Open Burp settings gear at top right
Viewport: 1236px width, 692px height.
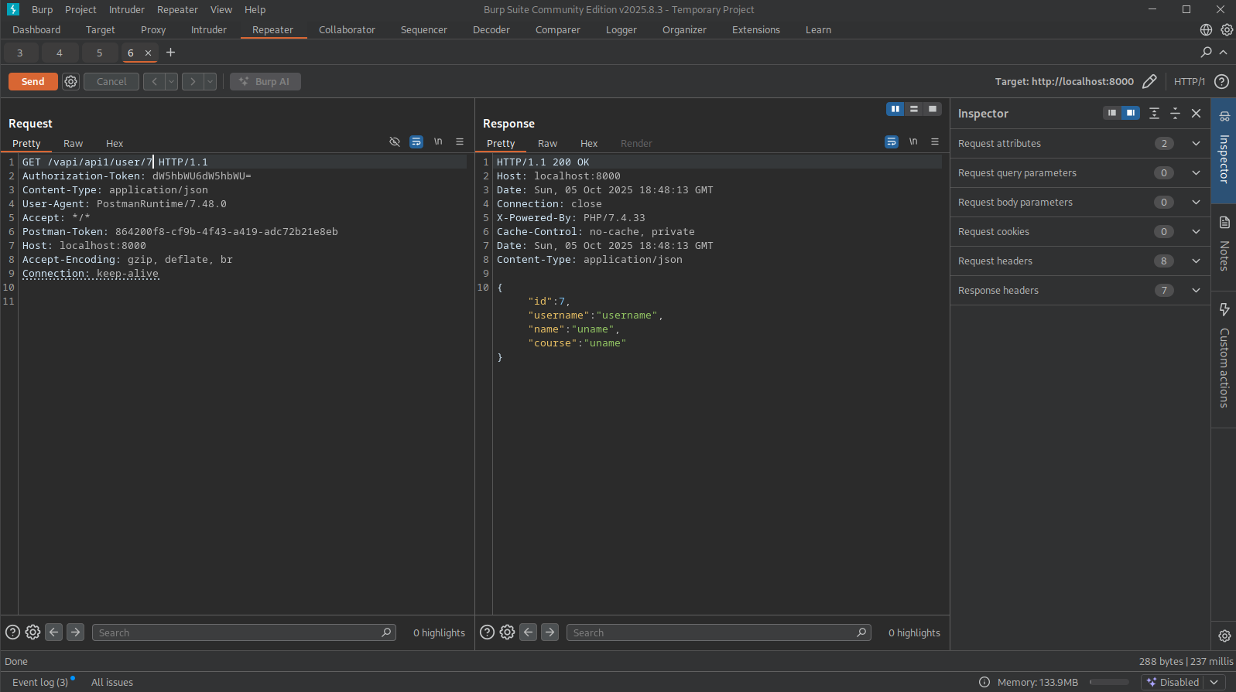tap(1227, 30)
